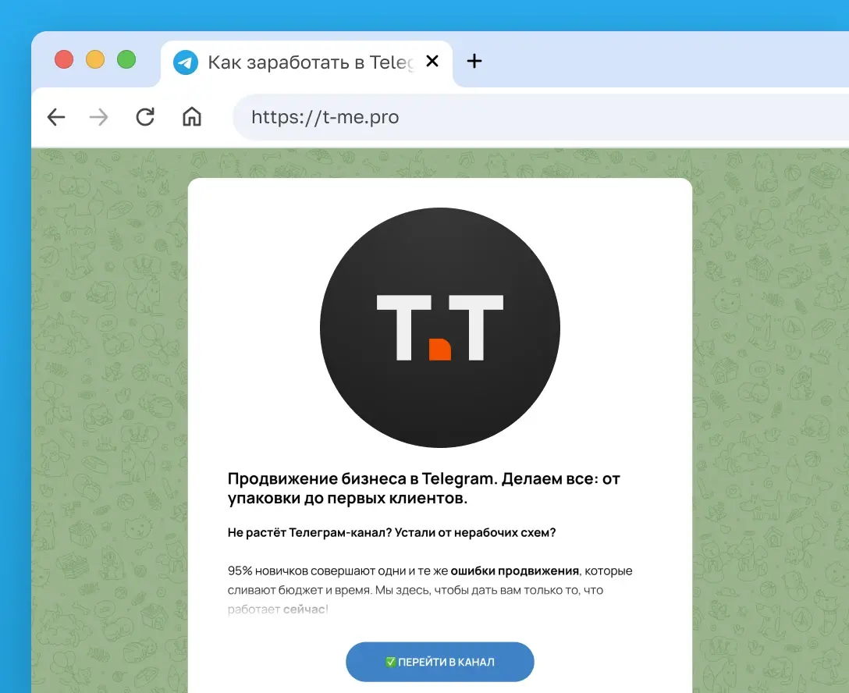Click the T.T channel avatar

(440, 328)
